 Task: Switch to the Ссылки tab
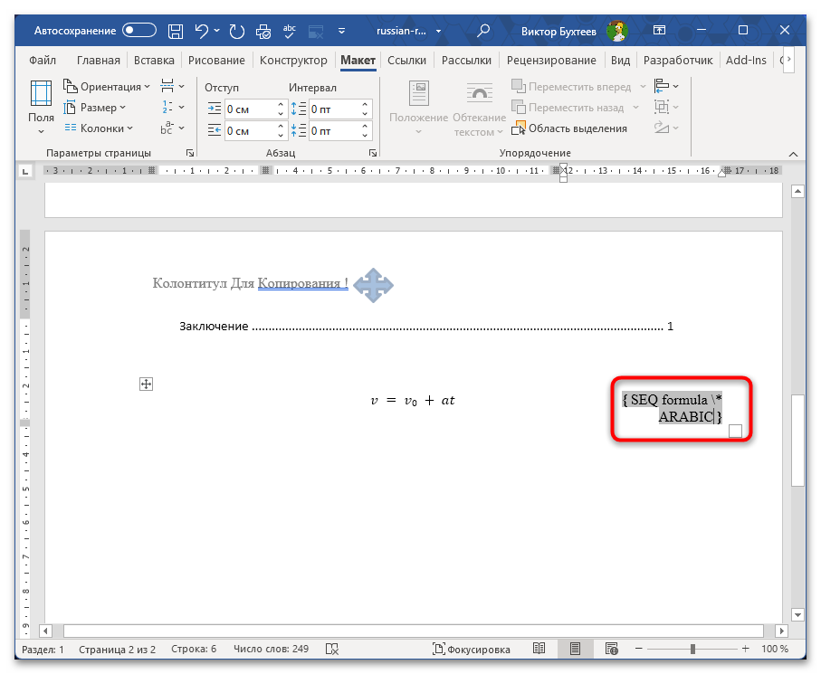(x=406, y=61)
